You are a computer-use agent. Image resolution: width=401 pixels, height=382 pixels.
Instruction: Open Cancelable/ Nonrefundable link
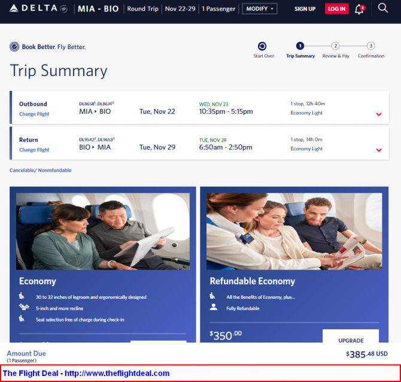coord(41,170)
